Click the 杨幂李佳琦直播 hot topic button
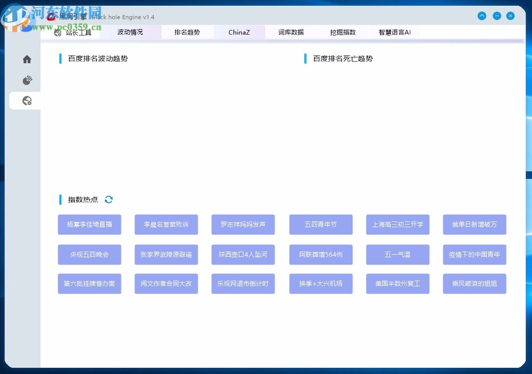The width and height of the screenshot is (532, 374). (x=90, y=225)
